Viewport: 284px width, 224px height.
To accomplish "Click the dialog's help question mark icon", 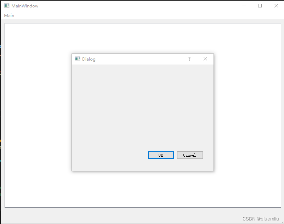I will [x=189, y=59].
